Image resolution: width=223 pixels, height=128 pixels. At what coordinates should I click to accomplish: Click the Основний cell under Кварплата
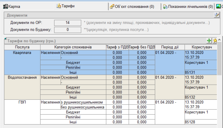click(83, 53)
